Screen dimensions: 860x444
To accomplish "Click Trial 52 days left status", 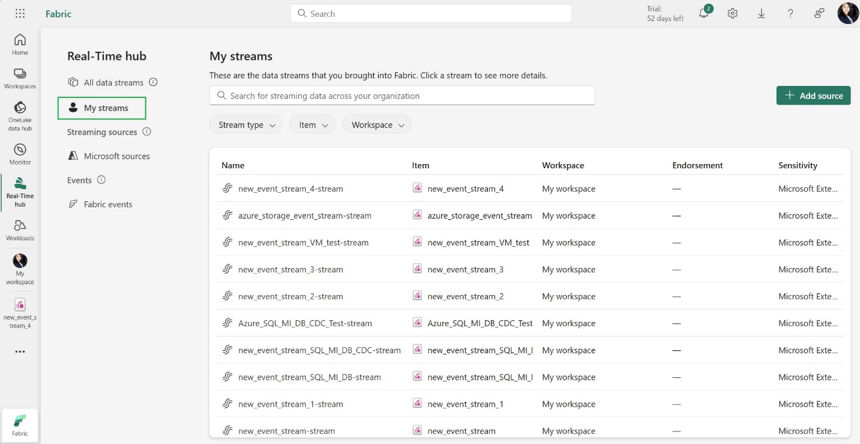I will click(665, 13).
